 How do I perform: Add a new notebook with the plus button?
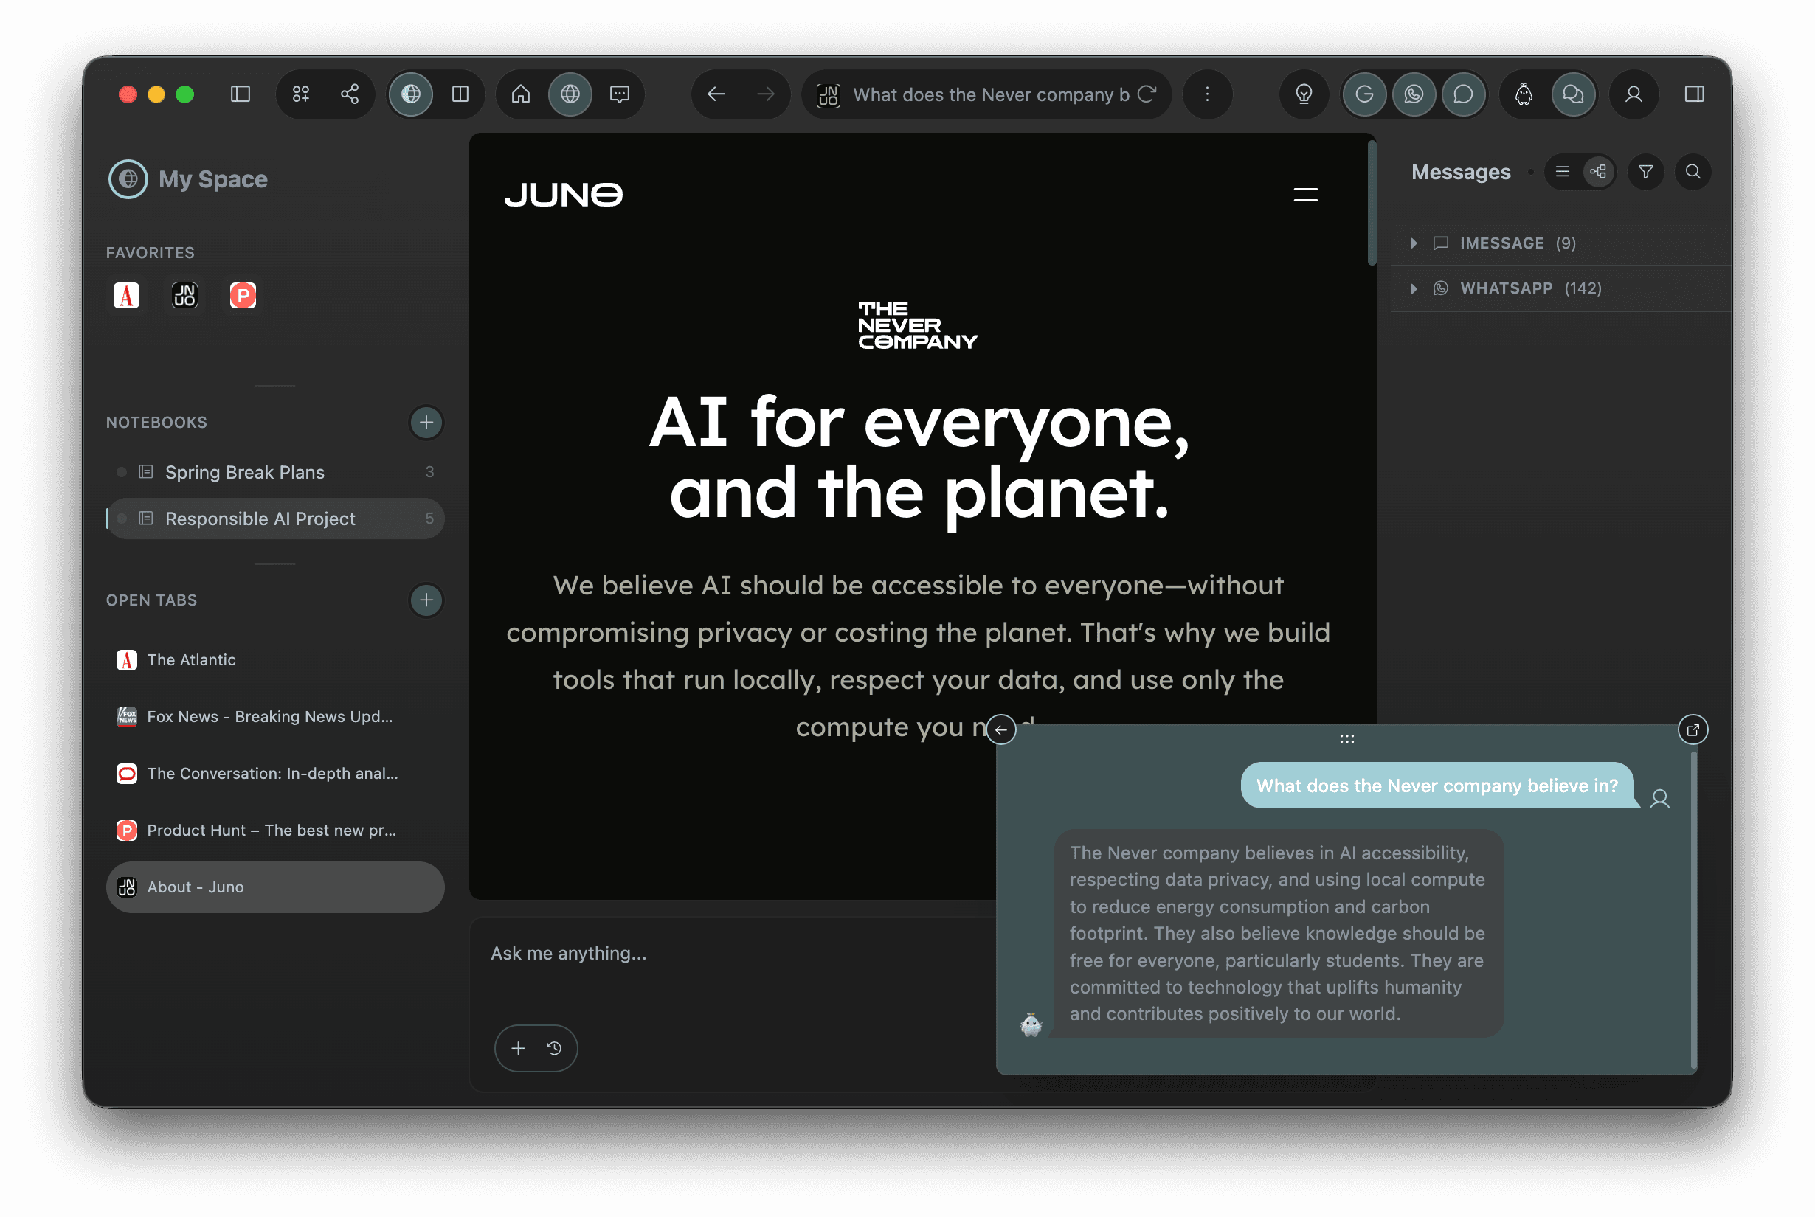coord(426,422)
